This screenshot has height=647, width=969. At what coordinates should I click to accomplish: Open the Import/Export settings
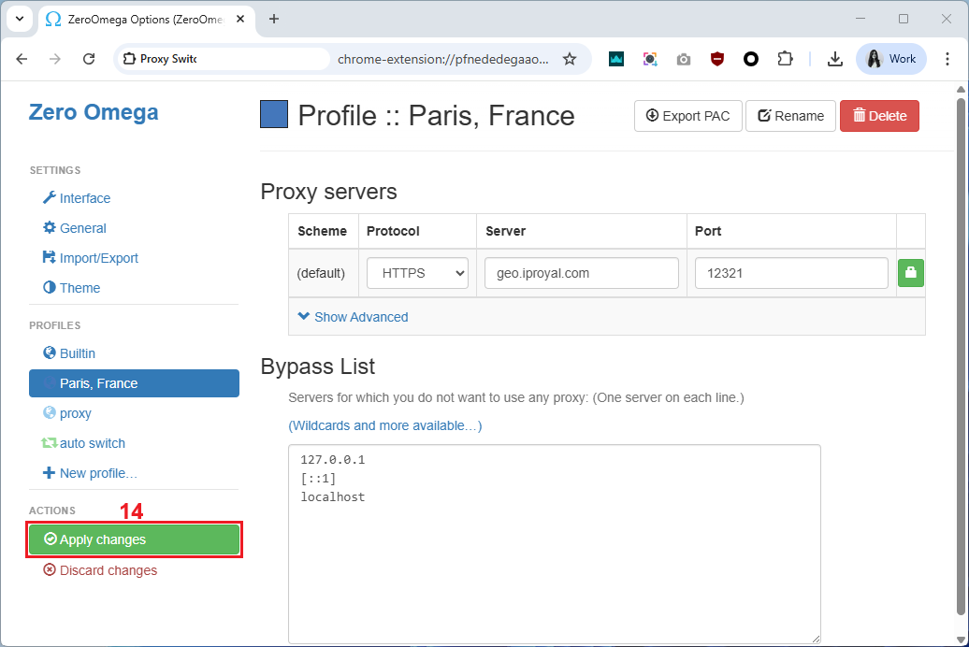(98, 258)
